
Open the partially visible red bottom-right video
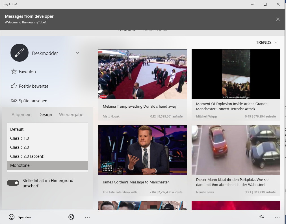[236, 205]
